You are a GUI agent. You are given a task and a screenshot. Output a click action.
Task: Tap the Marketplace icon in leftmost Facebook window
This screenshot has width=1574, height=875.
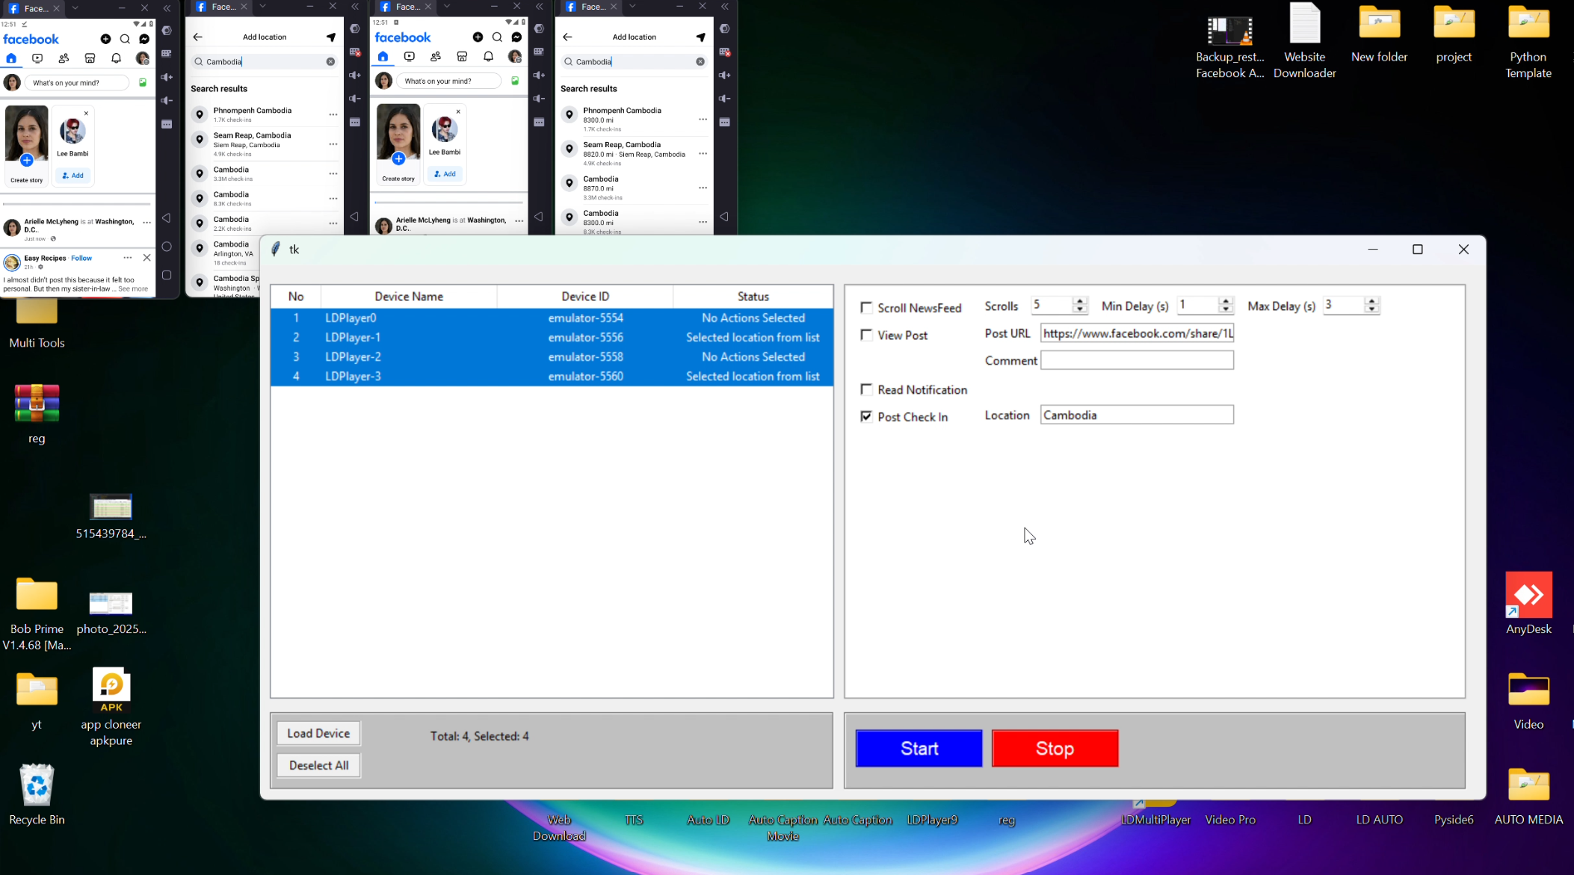coord(90,58)
